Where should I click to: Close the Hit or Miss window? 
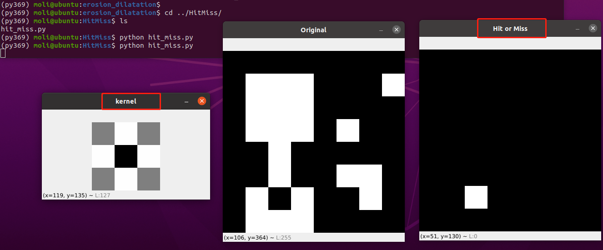593,28
